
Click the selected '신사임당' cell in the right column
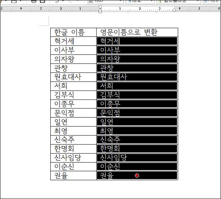[137, 158]
